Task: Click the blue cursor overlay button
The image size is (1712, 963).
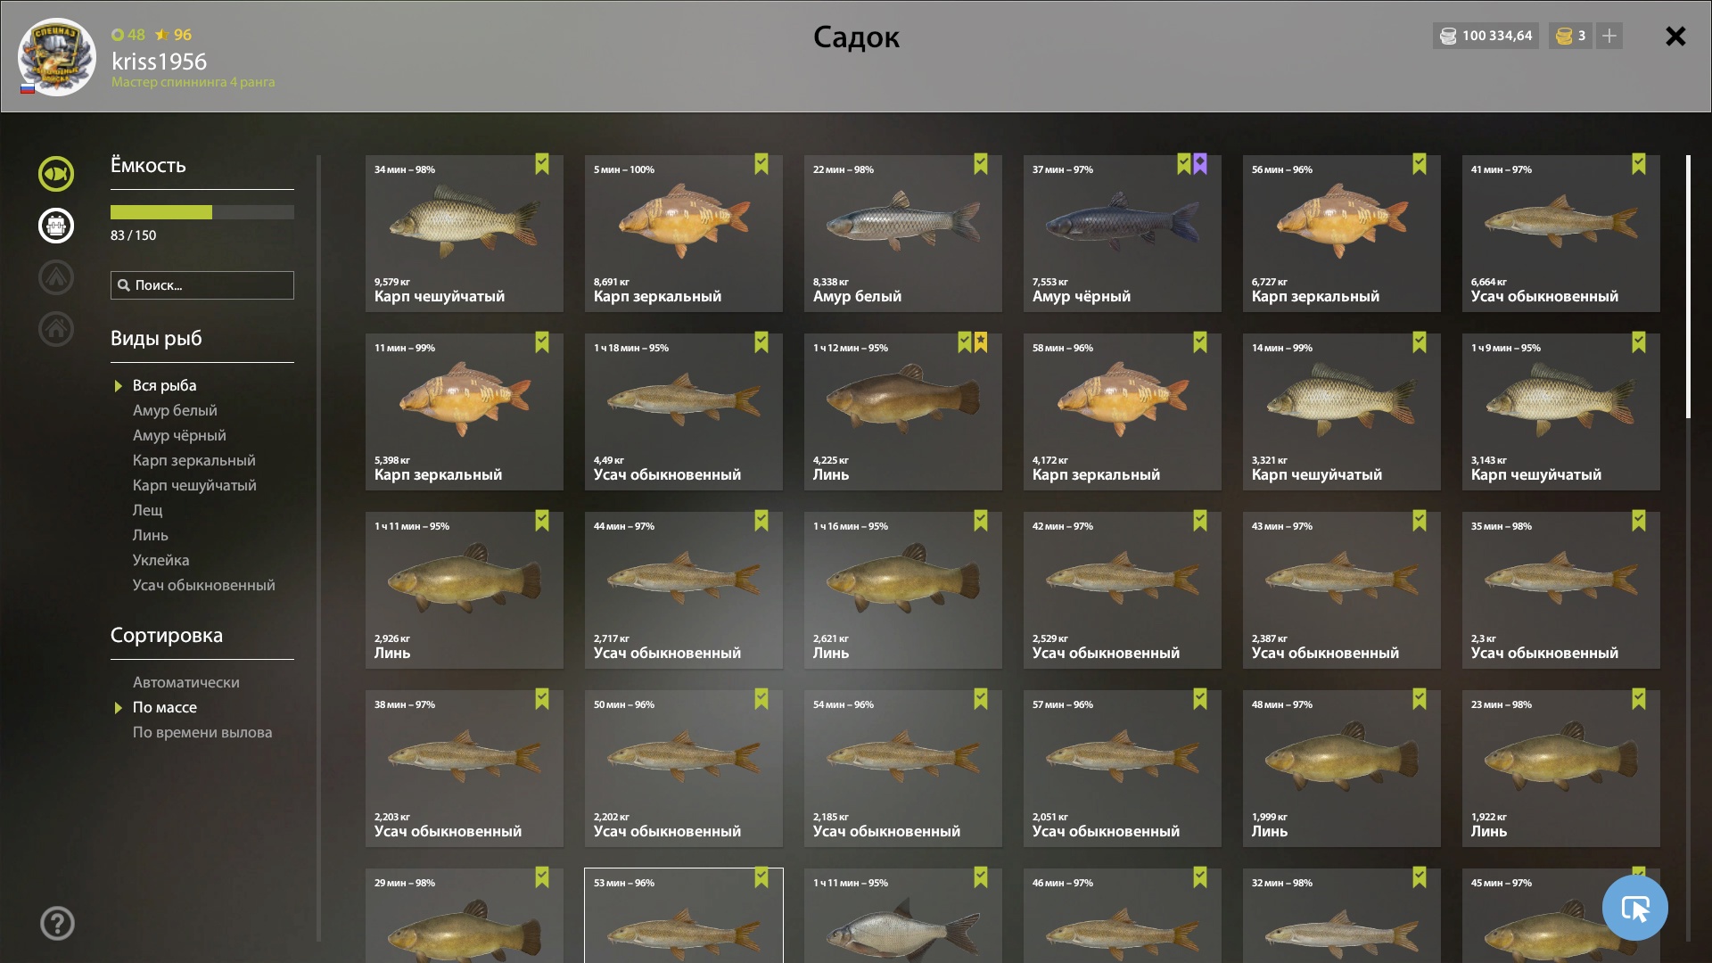Action: 1634,908
